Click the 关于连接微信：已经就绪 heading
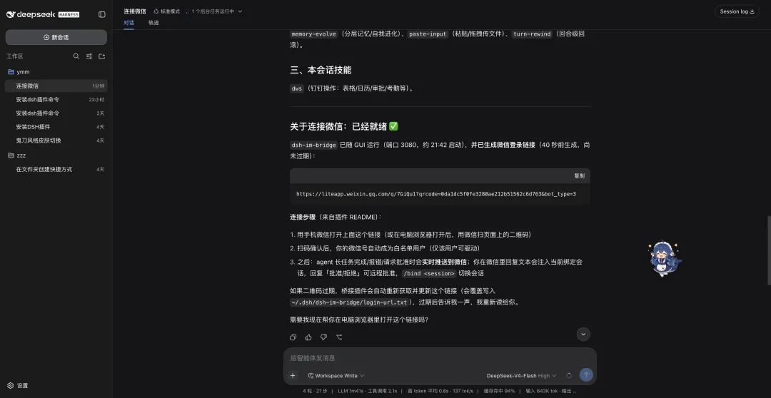 (343, 127)
